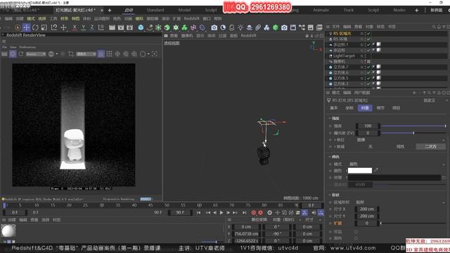Open Preferences menu in RenderView
Image resolution: width=450 pixels, height=253 pixels.
(27, 47)
